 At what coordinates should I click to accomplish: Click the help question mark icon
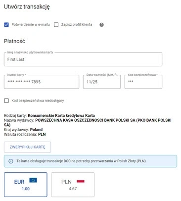click(101, 25)
